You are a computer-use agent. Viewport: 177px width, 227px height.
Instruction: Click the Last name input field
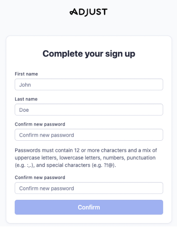(89, 110)
